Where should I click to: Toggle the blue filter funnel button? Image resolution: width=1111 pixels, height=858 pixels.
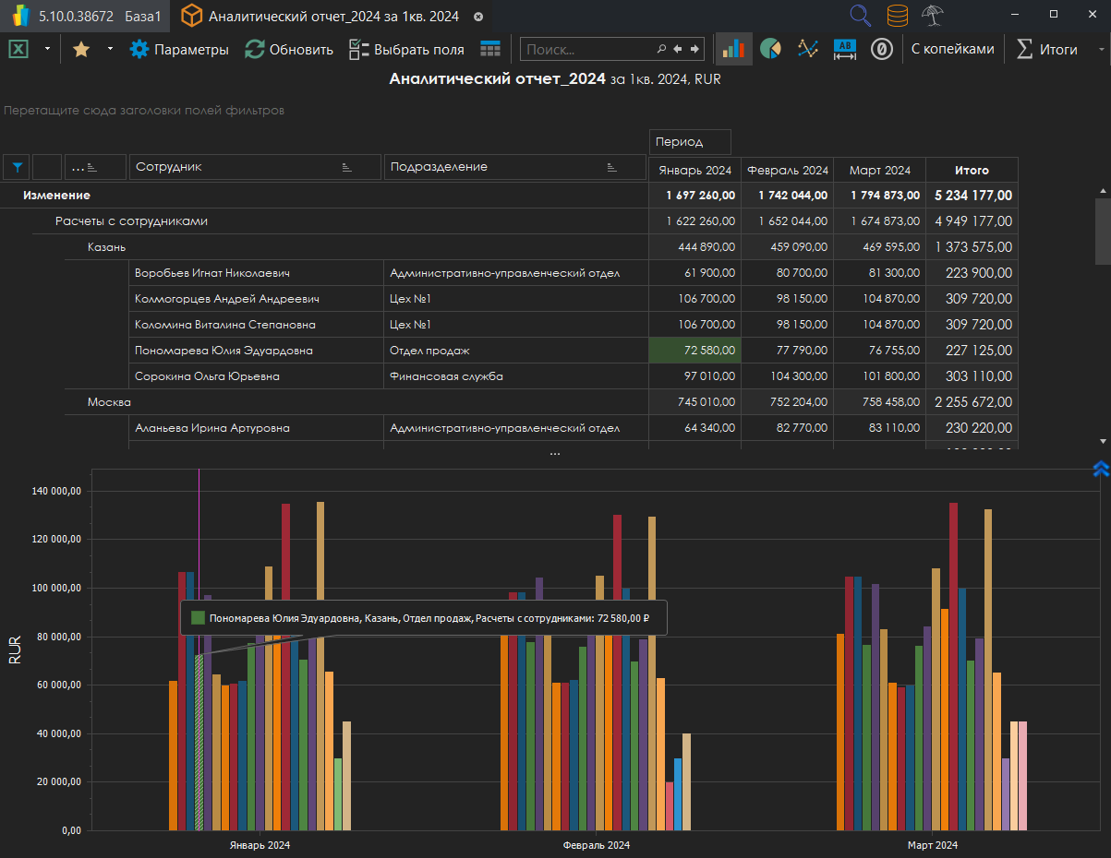pos(17,167)
